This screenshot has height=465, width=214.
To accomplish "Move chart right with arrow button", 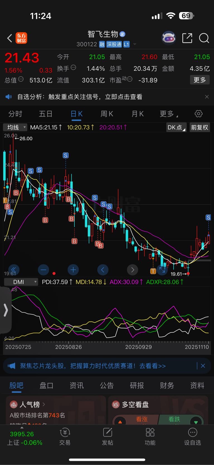I will pyautogui.click(x=133, y=270).
